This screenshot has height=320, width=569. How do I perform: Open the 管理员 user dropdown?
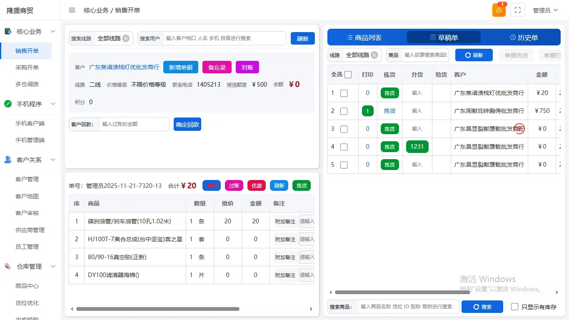(x=545, y=10)
